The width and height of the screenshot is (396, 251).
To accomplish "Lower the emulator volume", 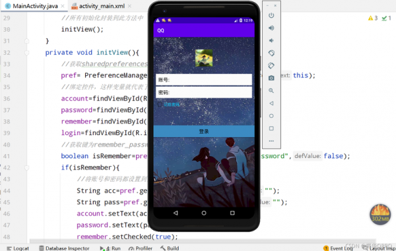I will [x=271, y=41].
